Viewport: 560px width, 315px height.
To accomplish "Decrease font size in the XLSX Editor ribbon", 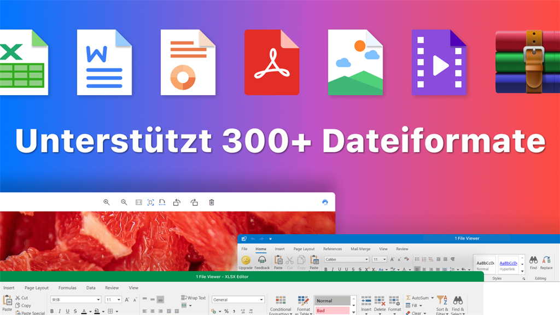I will point(135,300).
